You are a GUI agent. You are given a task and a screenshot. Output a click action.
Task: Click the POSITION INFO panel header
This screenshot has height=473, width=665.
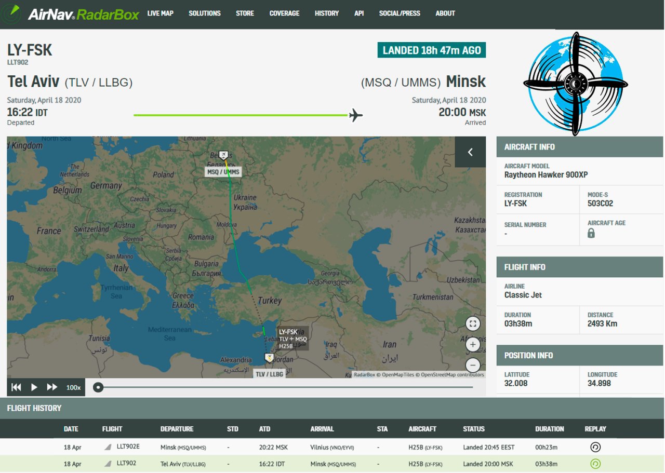pyautogui.click(x=580, y=356)
